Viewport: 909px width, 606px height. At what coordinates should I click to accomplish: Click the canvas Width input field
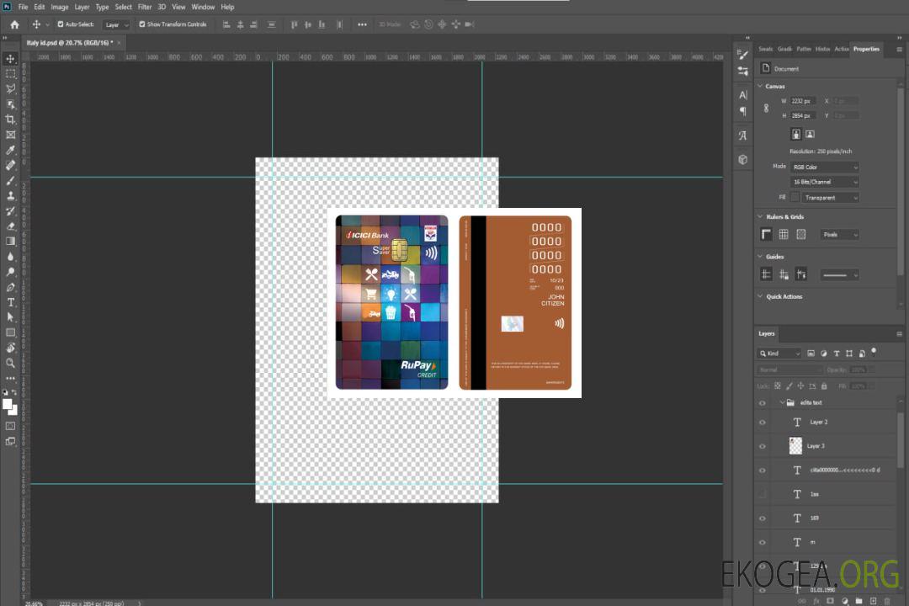[804, 101]
